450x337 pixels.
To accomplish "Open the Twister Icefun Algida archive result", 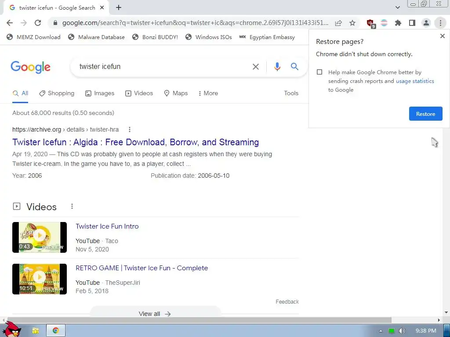I will point(135,143).
